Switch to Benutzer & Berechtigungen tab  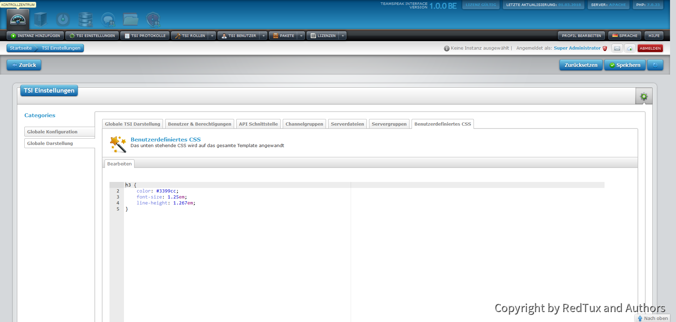(200, 124)
